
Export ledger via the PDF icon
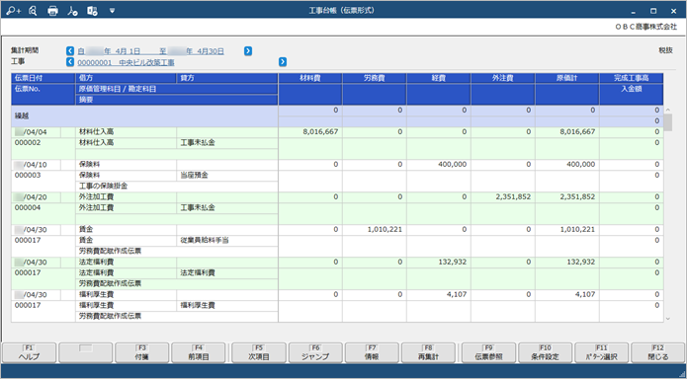coord(72,11)
